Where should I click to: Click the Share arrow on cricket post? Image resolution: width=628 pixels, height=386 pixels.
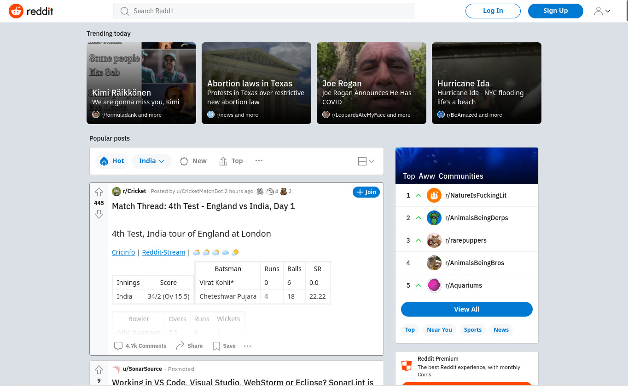180,346
